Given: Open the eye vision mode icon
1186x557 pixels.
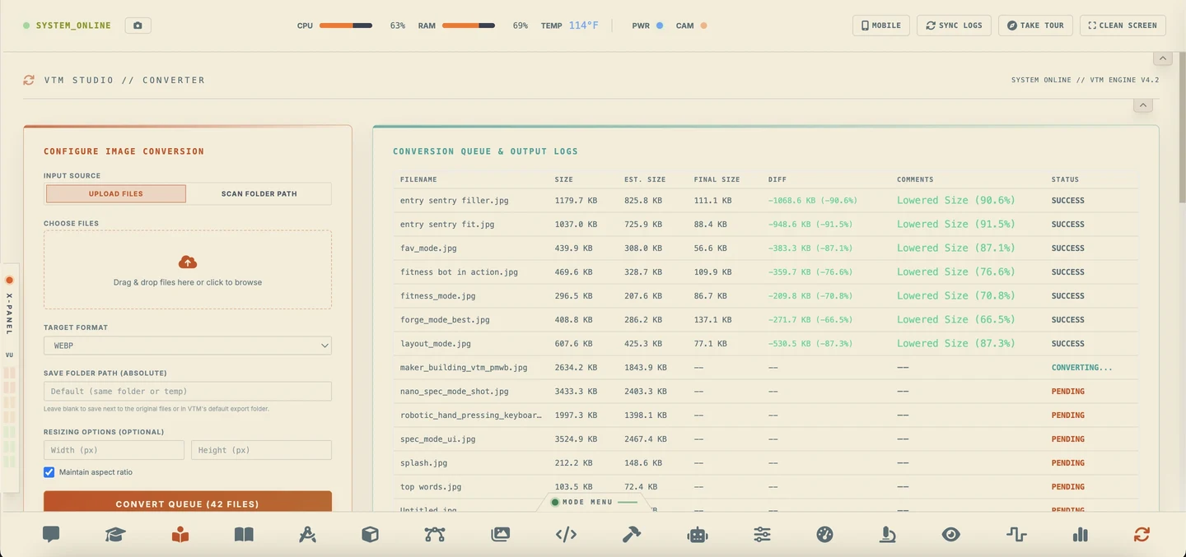Looking at the screenshot, I should coord(950,535).
